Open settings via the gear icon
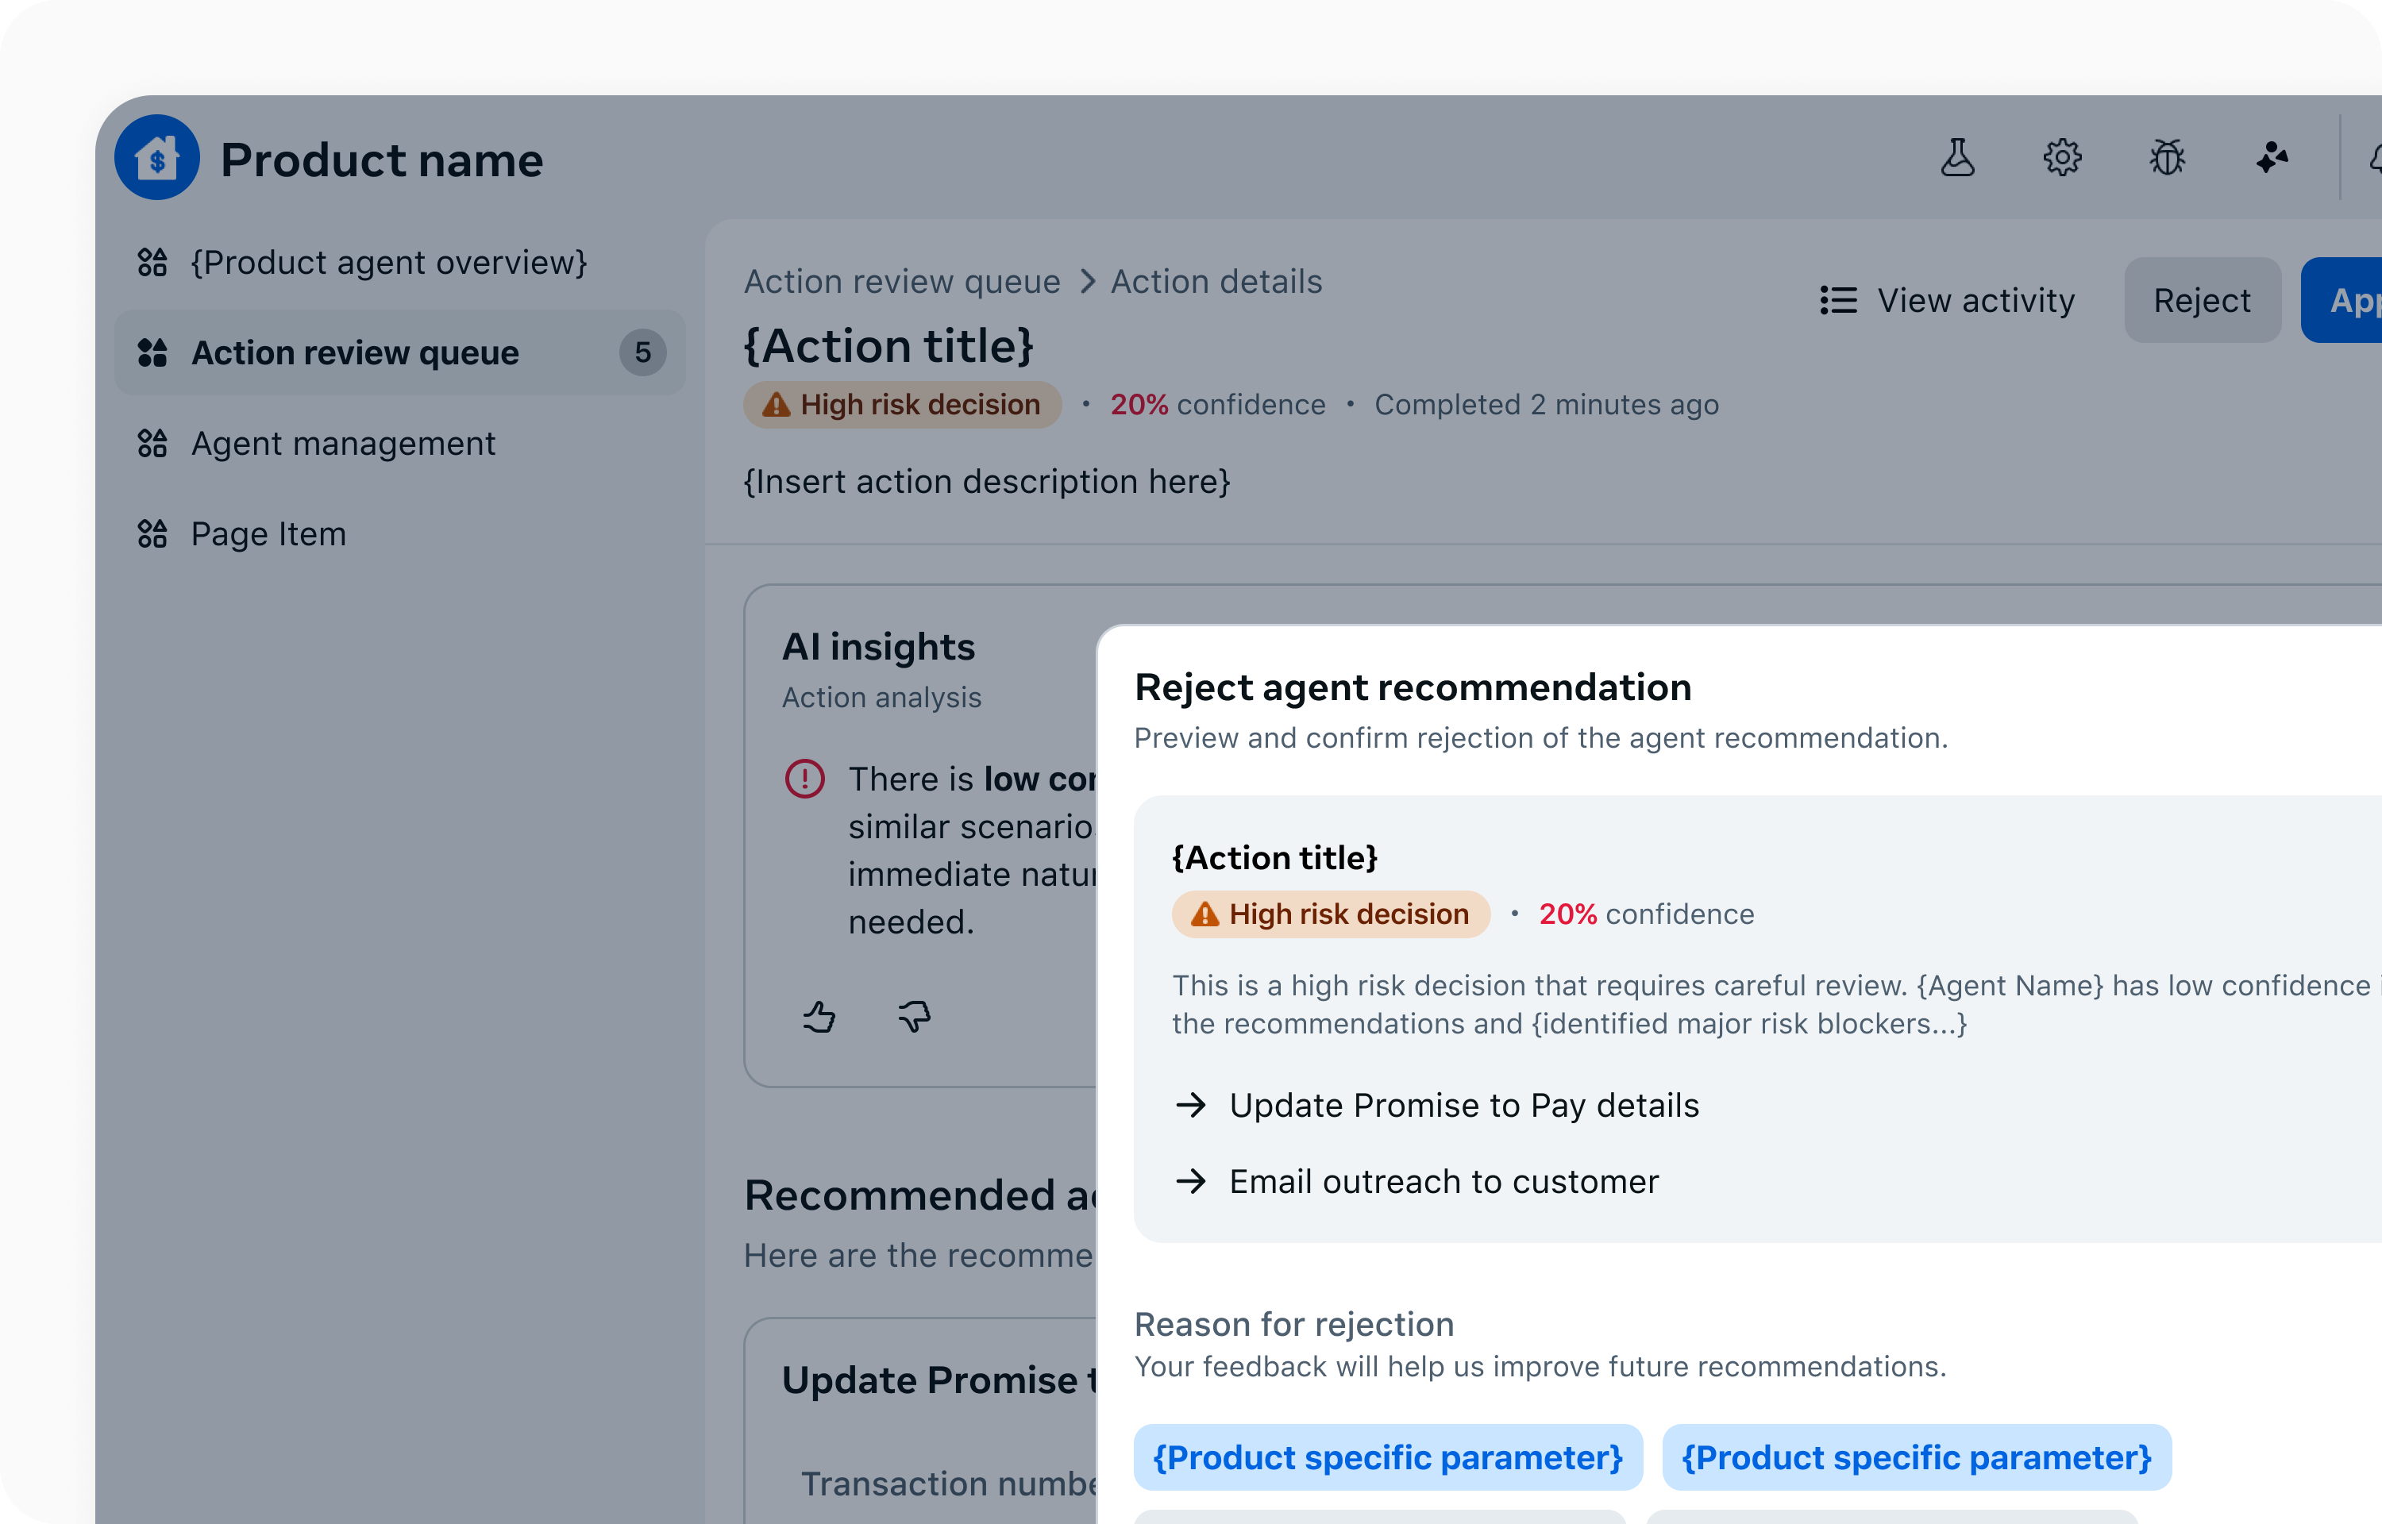This screenshot has width=2382, height=1524. (x=2061, y=157)
